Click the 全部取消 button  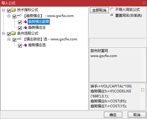click(x=99, y=10)
